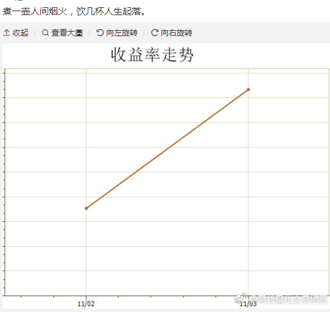Click the 11/02 data point on the line
Image resolution: width=330 pixels, height=312 pixels.
pyautogui.click(x=86, y=208)
